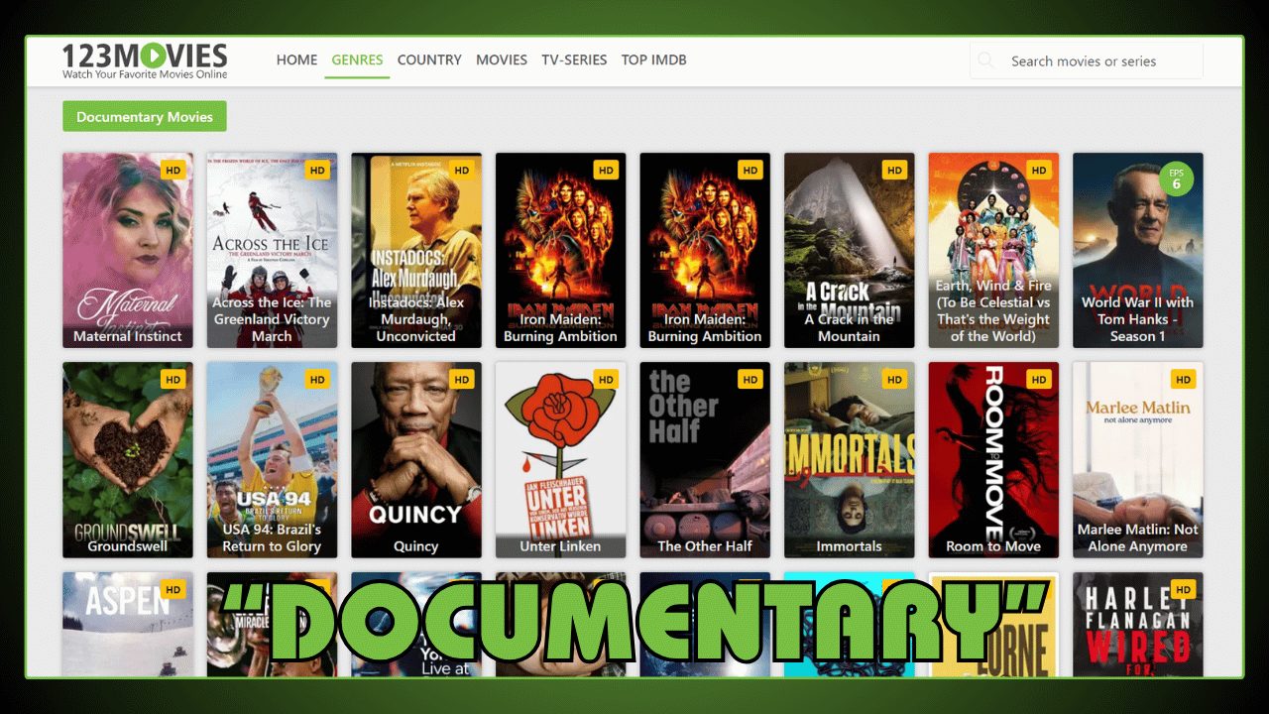Click The Other Half title text

point(705,546)
